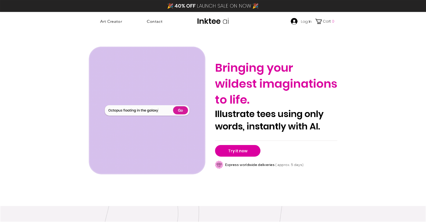The height and width of the screenshot is (222, 426).
Task: Click the 'approx. 5 days' note
Action: [x=289, y=165]
